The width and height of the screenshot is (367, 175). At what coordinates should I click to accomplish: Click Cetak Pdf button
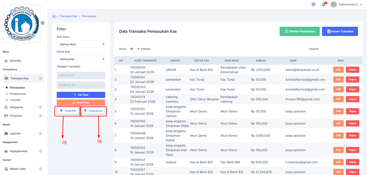click(x=68, y=111)
